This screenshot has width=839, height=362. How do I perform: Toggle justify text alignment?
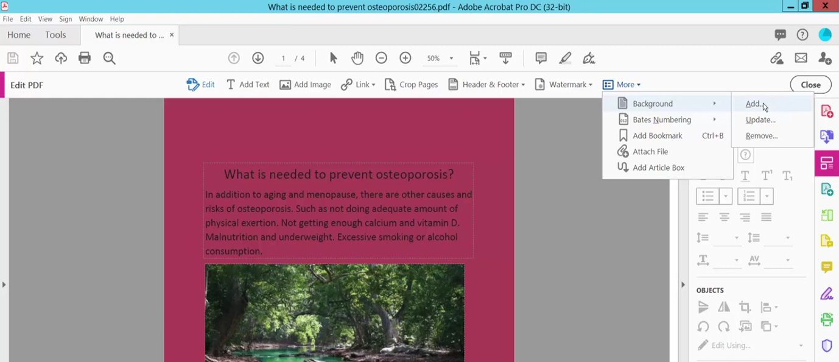[766, 217]
